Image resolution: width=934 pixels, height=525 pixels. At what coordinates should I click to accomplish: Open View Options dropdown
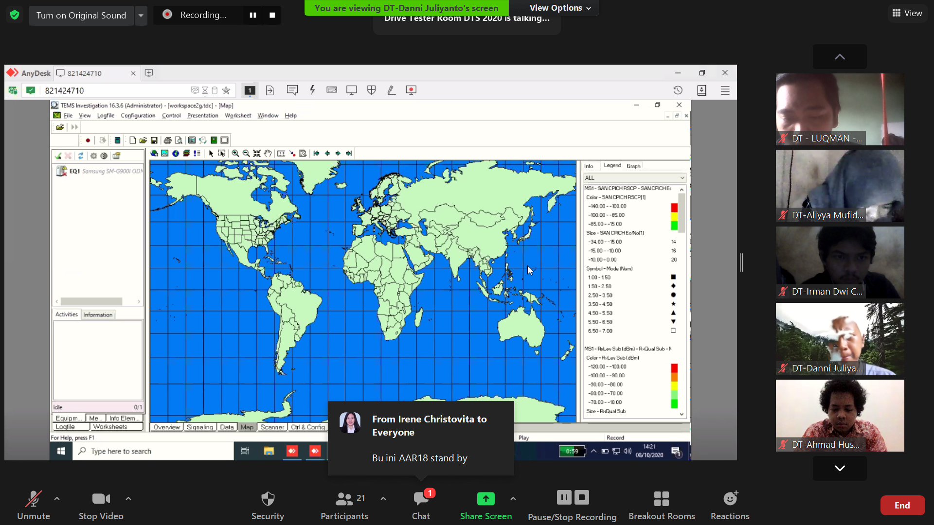(560, 8)
